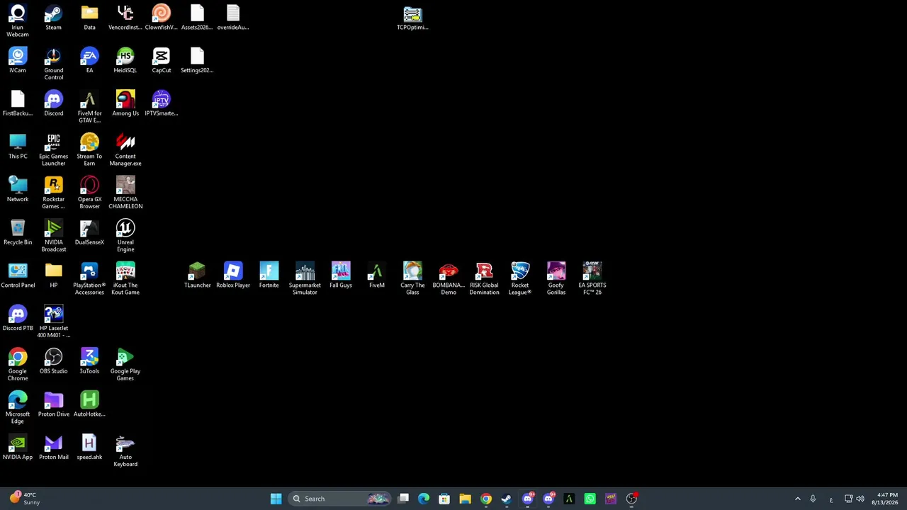Select the DualSenseX desktop icon
The image size is (907, 510).
point(89,233)
